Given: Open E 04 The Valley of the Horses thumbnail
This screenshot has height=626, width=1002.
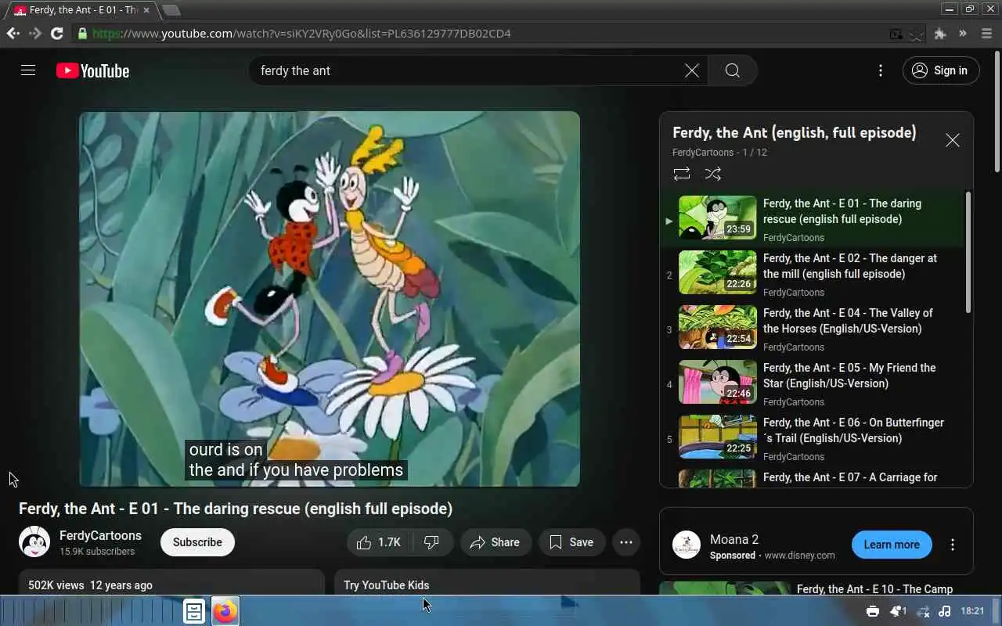Looking at the screenshot, I should tap(717, 326).
